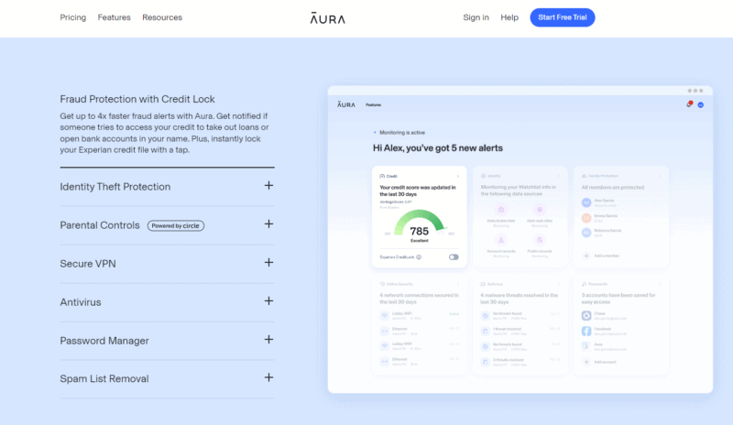Viewport: 733px width, 425px height.
Task: Open the Resources menu in the header
Action: coord(162,17)
